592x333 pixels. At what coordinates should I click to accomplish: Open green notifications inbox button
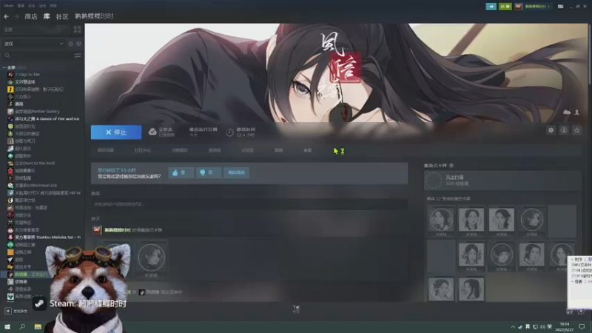(x=505, y=7)
